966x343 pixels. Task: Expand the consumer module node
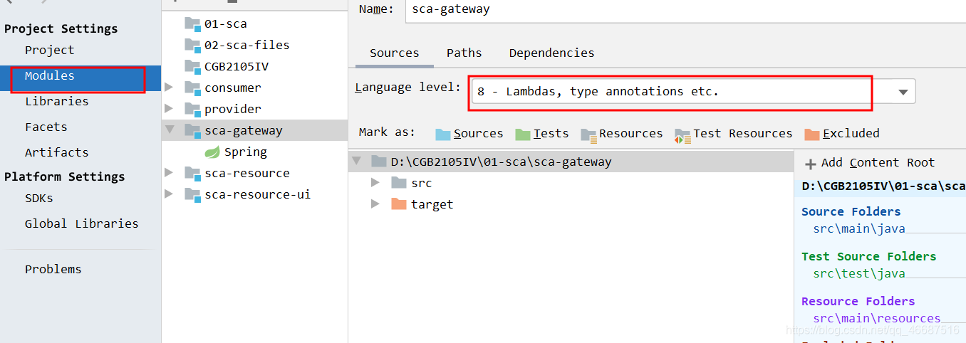pos(169,88)
